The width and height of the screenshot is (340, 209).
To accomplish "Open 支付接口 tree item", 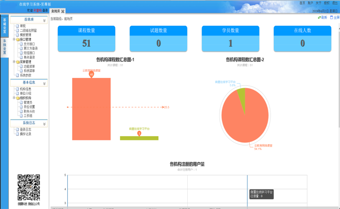I will [x=29, y=44].
